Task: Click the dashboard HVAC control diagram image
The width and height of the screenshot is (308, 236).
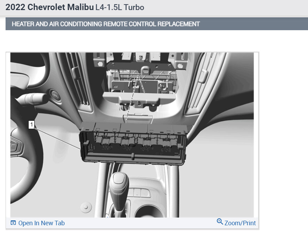Action: [132, 135]
